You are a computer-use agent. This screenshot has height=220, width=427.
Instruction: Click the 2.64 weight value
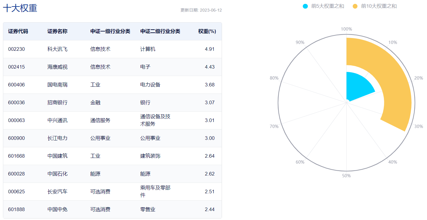coord(210,156)
